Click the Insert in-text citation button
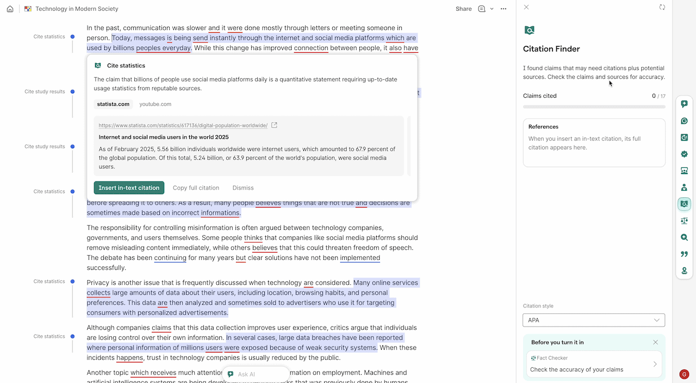The width and height of the screenshot is (696, 383). [x=129, y=187]
